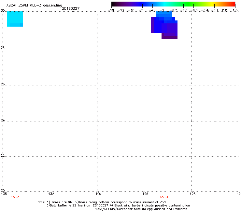This screenshot has height=211, width=241.
Task: Click the color bar tick label -4
Action: [x=151, y=10]
